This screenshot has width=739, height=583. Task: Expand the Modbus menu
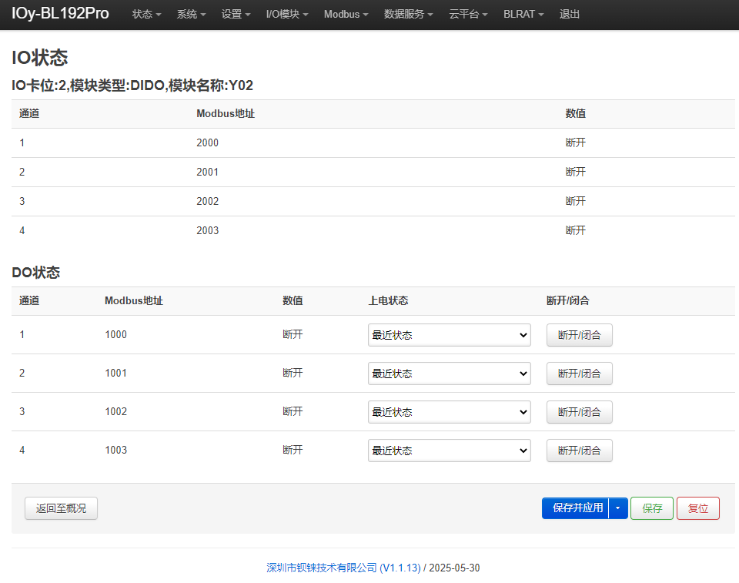tap(346, 14)
